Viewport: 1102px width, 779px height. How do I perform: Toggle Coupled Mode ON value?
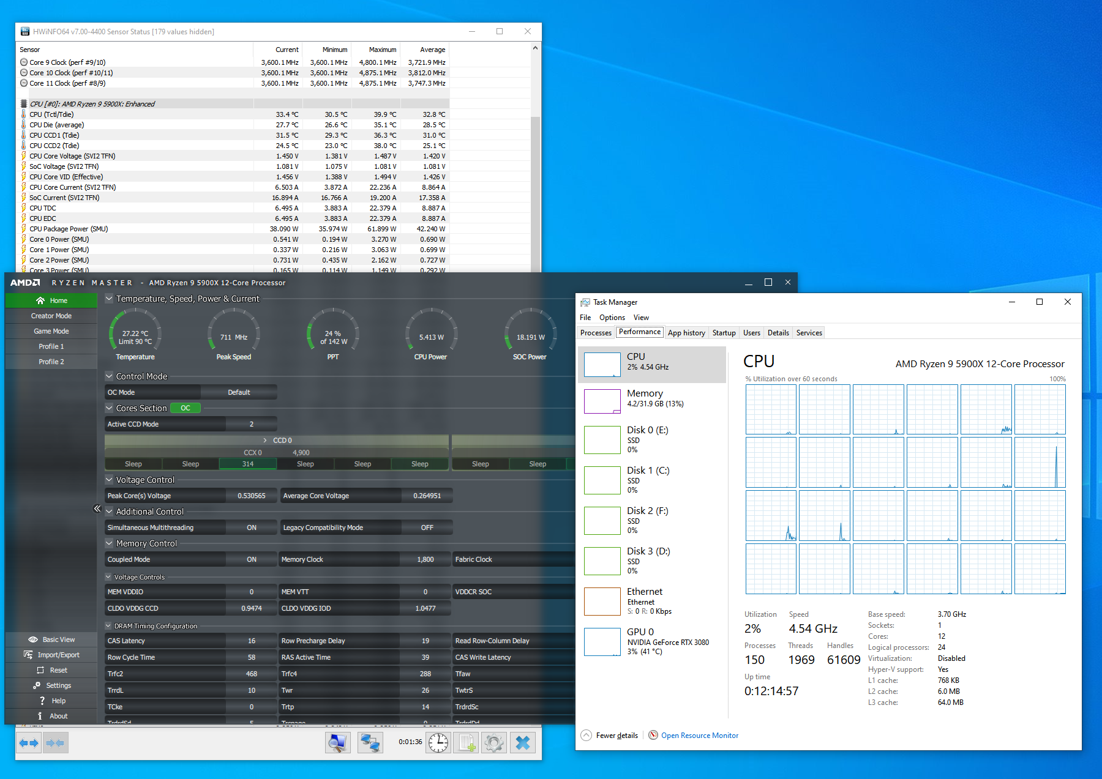point(252,559)
